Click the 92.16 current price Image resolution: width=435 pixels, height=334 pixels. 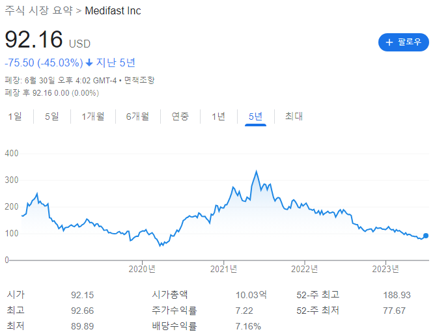click(x=34, y=39)
